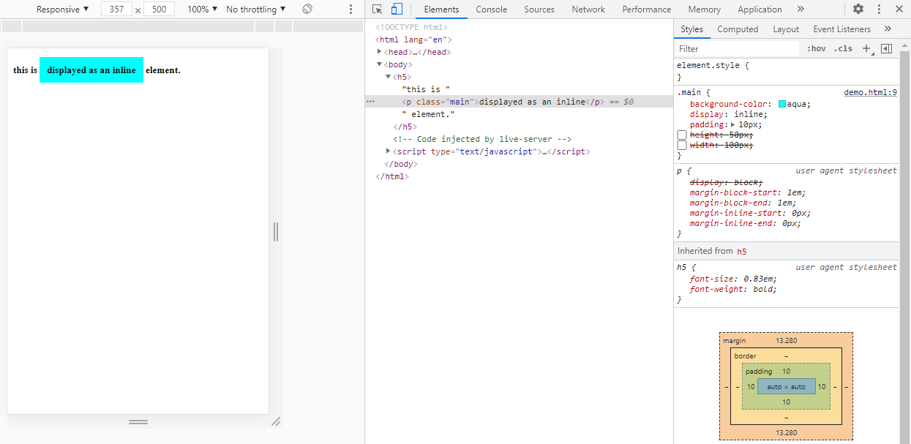Image resolution: width=911 pixels, height=444 pixels.
Task: Toggle the device toolbar icon
Action: click(397, 10)
